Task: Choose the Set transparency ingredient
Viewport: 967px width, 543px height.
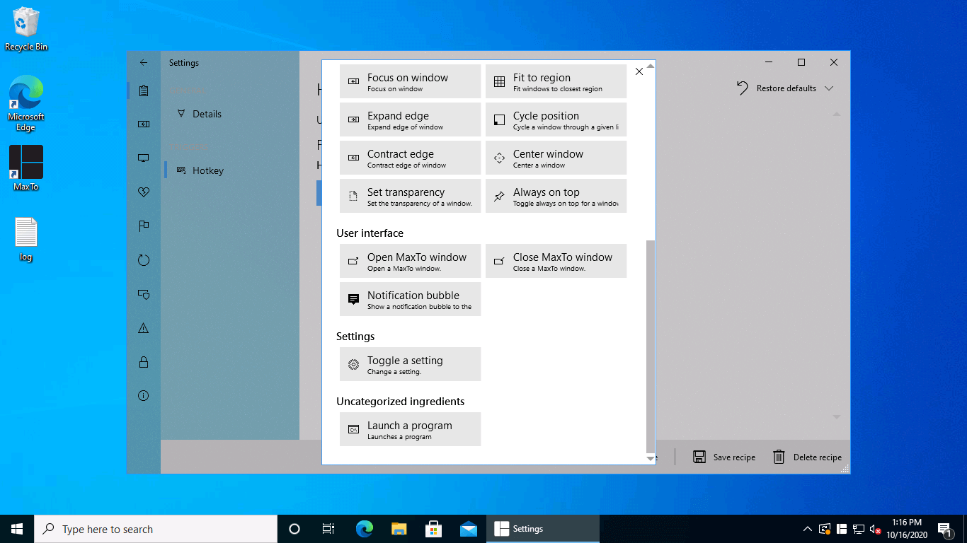Action: (410, 197)
